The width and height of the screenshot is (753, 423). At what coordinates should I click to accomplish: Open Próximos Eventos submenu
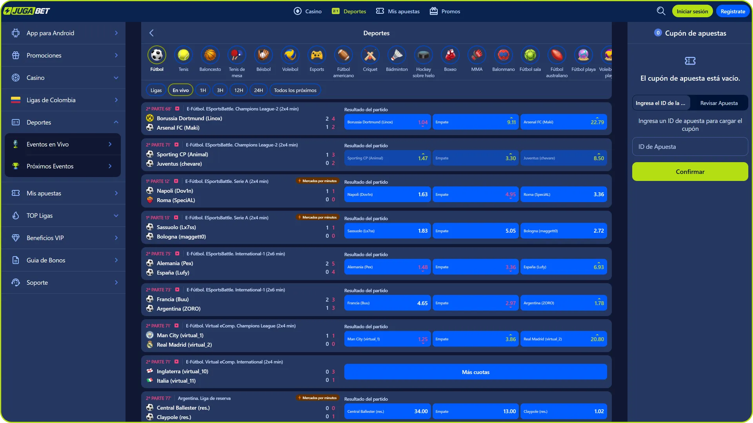pyautogui.click(x=63, y=166)
